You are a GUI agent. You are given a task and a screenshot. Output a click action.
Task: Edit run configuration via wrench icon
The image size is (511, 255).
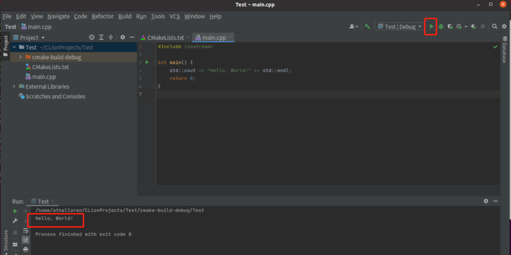15,220
